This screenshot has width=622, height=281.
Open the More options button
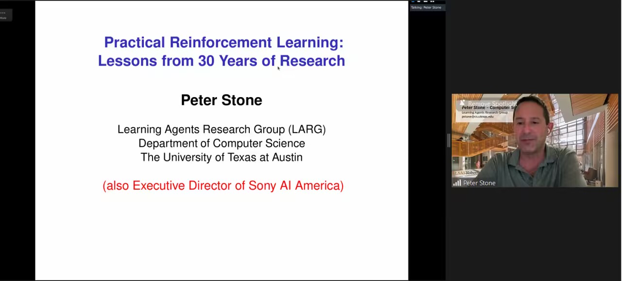[3, 17]
